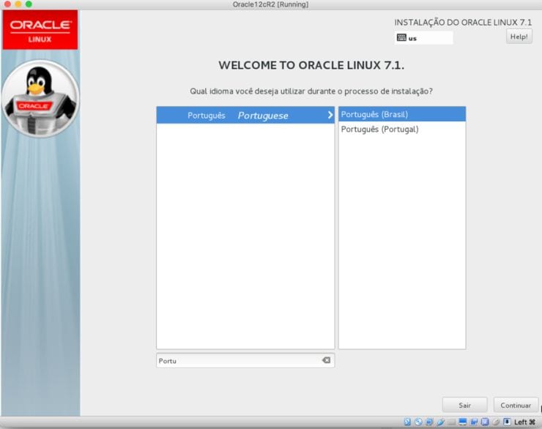Viewport: 542px width, 429px height.
Task: Click the Help! button
Action: 519,37
